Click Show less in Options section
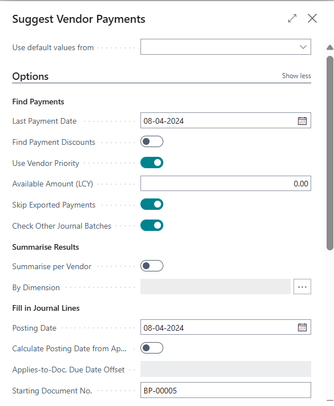This screenshot has height=406, width=334. click(x=296, y=76)
